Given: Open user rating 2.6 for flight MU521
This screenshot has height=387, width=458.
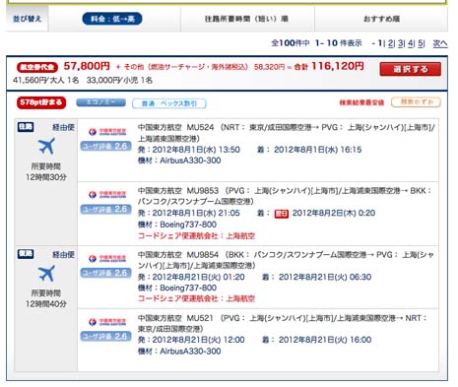Looking at the screenshot, I should pos(105,336).
